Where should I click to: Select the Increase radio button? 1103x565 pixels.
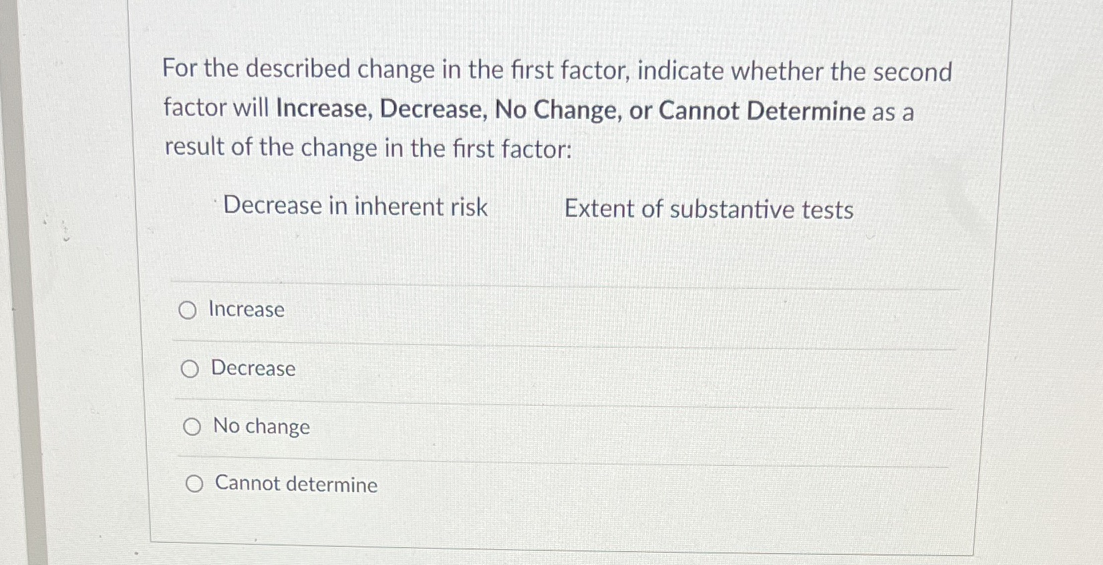point(190,309)
